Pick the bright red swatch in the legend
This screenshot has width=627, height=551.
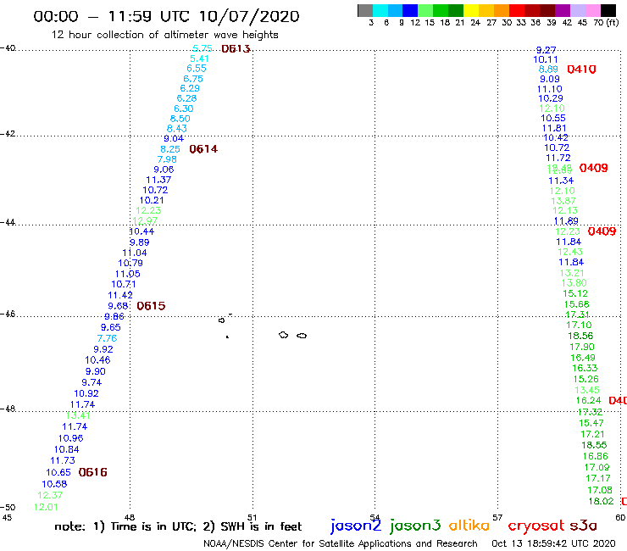tap(517, 10)
